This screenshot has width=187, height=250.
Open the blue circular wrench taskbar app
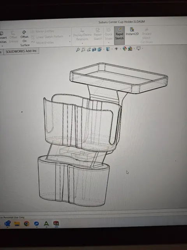36,224
